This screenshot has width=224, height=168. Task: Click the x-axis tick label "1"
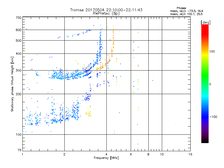(x=22, y=154)
